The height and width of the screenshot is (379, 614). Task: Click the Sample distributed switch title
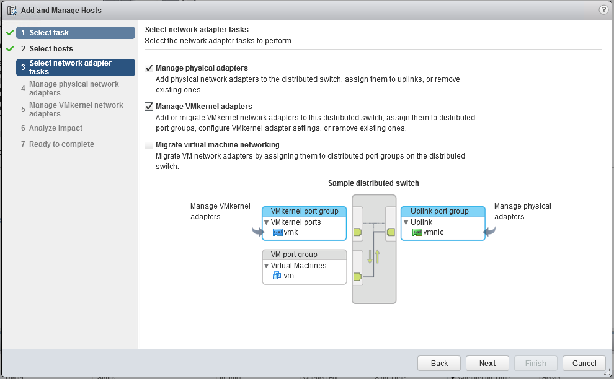coord(373,183)
